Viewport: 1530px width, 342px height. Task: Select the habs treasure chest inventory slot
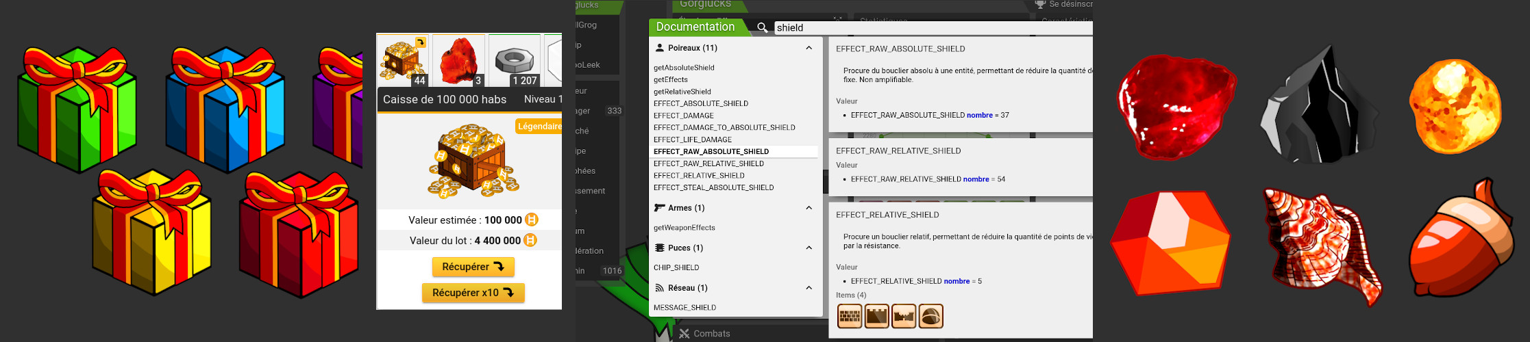404,61
